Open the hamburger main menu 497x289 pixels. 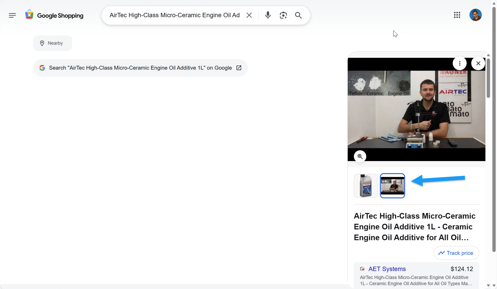(12, 15)
